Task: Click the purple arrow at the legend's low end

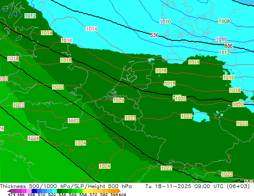Action: tap(9, 191)
